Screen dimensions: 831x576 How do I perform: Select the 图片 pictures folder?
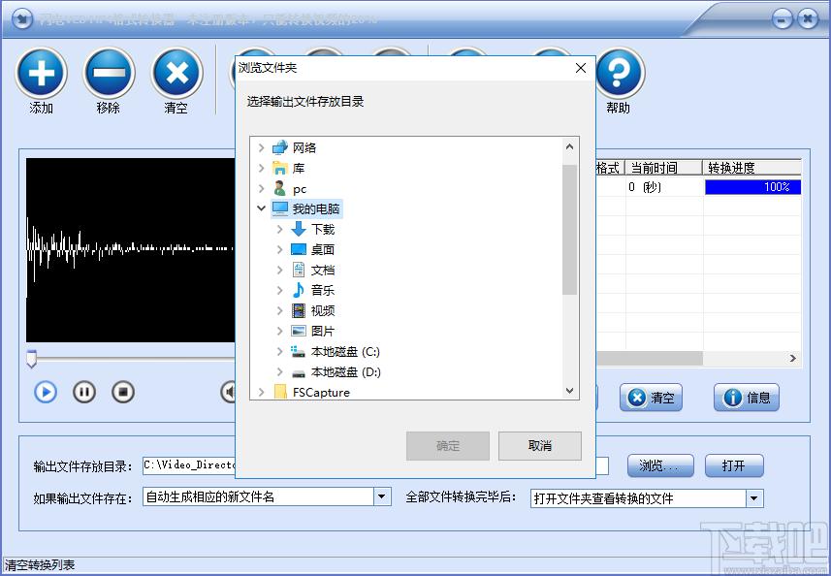[x=322, y=332]
